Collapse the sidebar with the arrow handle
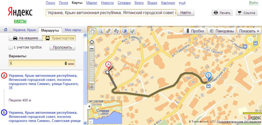The width and height of the screenshot is (262, 125). (x=89, y=106)
